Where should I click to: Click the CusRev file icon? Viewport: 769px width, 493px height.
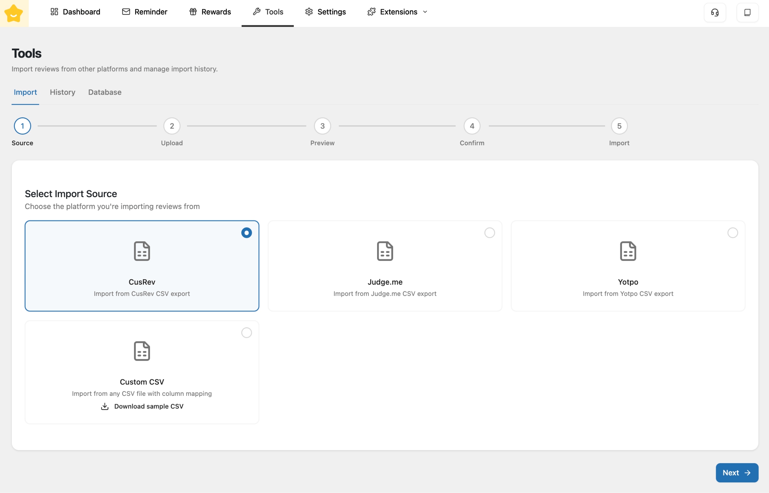coord(142,251)
